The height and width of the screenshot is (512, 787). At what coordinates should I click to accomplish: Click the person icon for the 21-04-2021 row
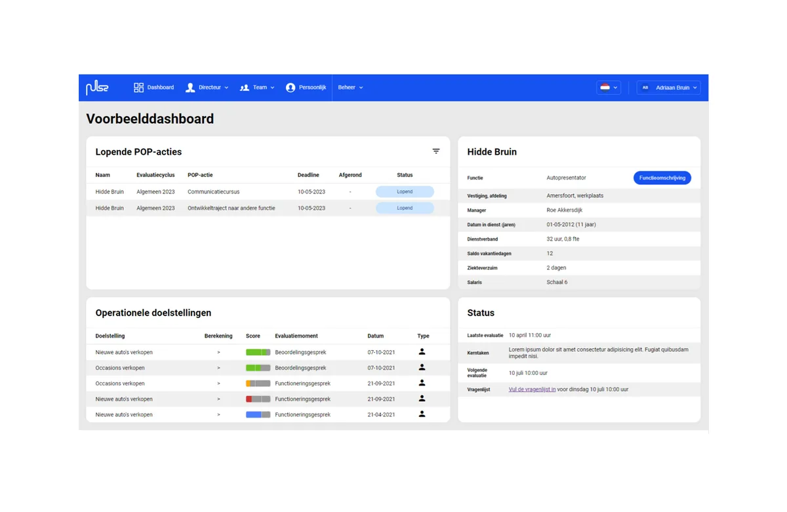click(422, 414)
